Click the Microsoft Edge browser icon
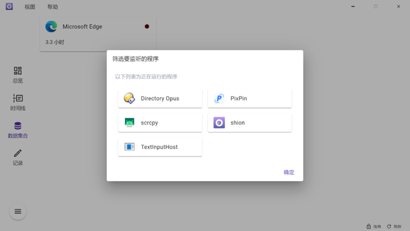This screenshot has width=410, height=231. coord(51,26)
